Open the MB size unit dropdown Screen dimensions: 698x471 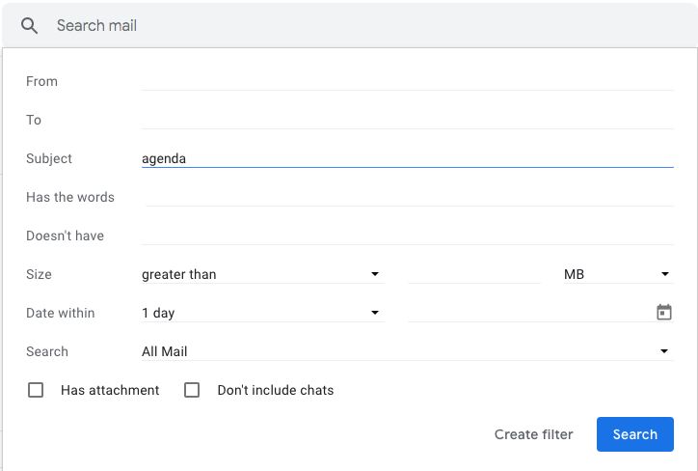(x=616, y=274)
